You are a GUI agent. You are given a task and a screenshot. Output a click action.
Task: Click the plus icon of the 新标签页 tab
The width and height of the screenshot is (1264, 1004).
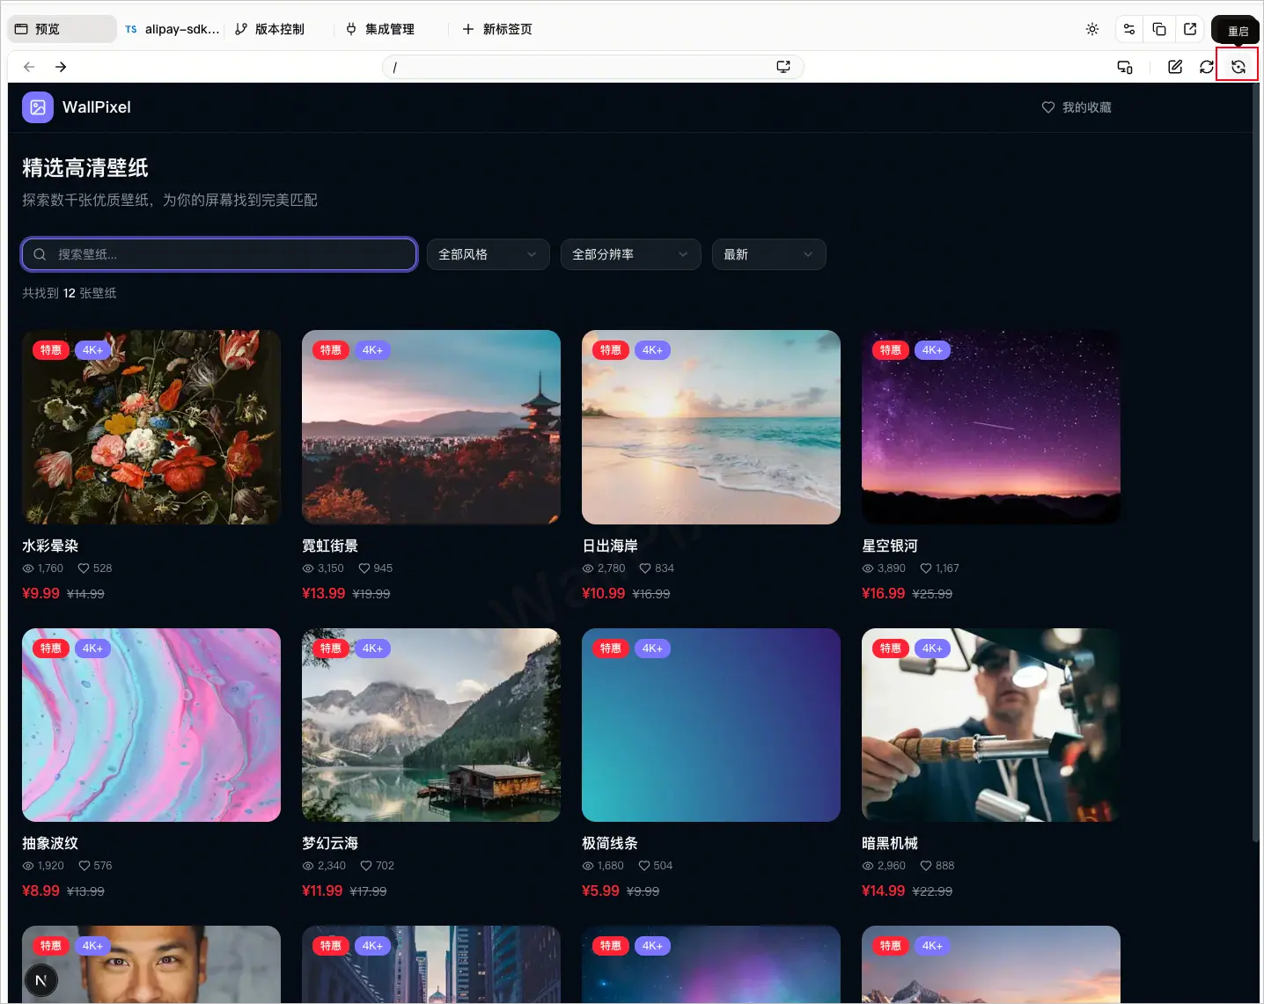coord(468,29)
